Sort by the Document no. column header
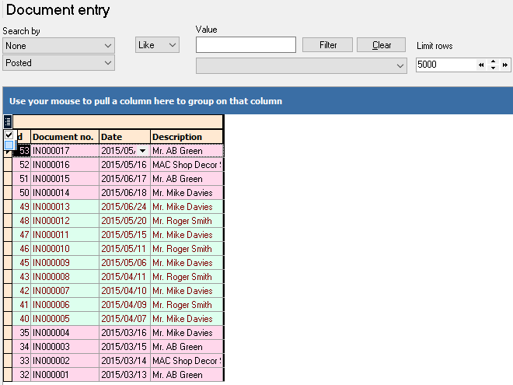Viewport: 513px width, 385px height. pos(65,137)
